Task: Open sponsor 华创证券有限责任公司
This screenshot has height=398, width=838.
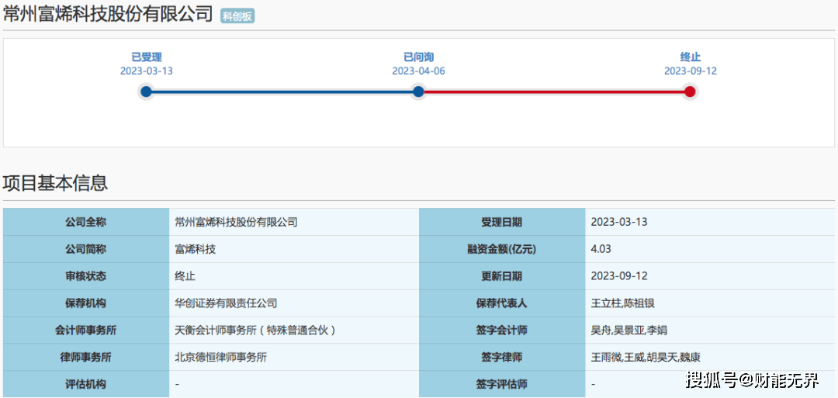Action: (x=226, y=303)
